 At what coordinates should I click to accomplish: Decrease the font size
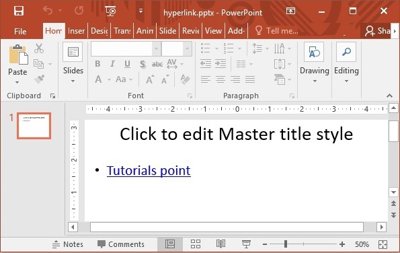point(165,79)
